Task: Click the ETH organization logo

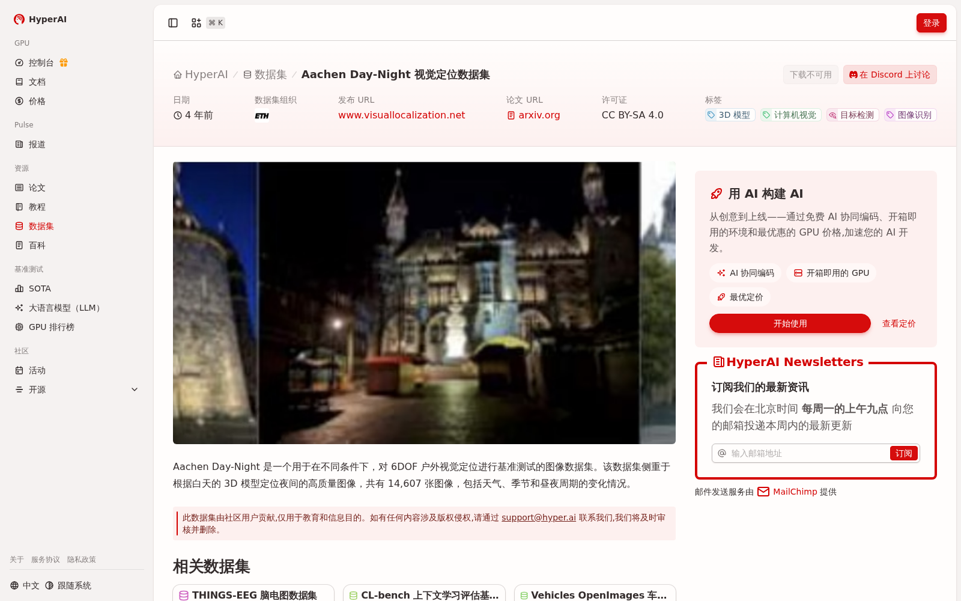Action: click(262, 115)
